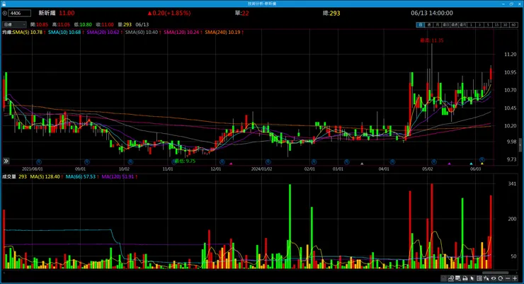Click the SMA(60) 10.40 label
The width and height of the screenshot is (524, 284).
click(x=143, y=32)
